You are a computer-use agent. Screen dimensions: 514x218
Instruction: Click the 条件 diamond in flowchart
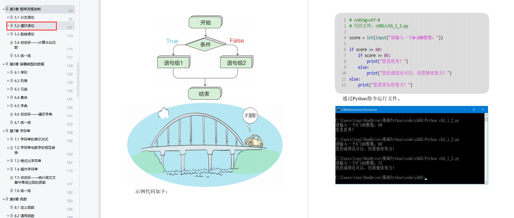click(x=206, y=44)
